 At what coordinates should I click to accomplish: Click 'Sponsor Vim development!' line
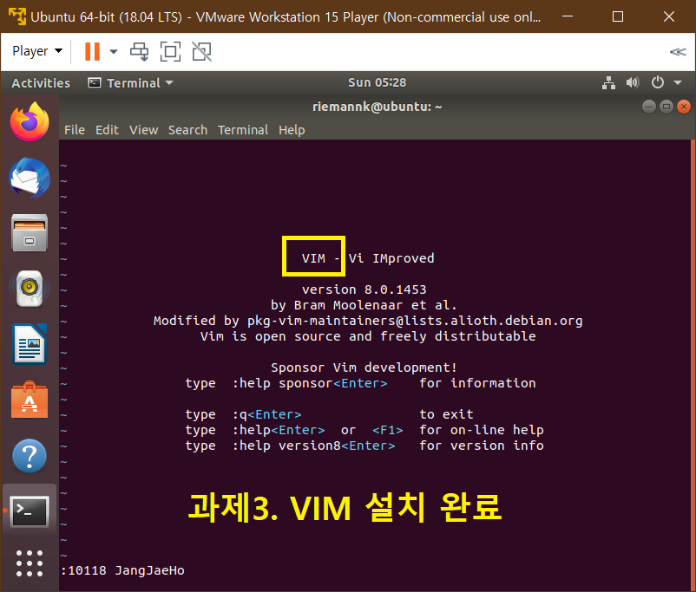click(364, 368)
